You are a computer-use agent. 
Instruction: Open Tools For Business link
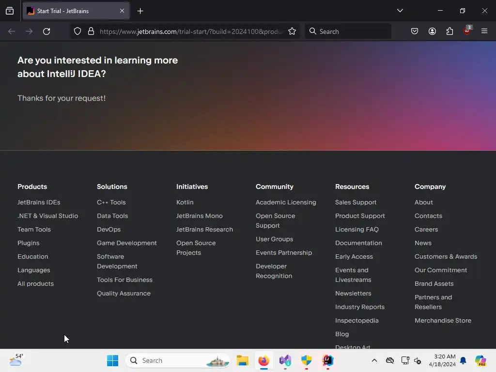tap(124, 279)
